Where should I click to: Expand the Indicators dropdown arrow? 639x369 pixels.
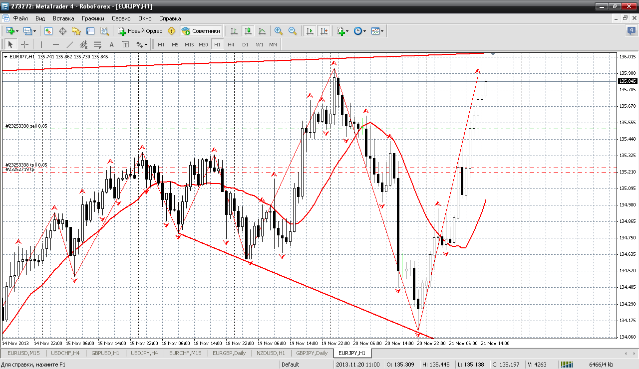tap(348, 31)
